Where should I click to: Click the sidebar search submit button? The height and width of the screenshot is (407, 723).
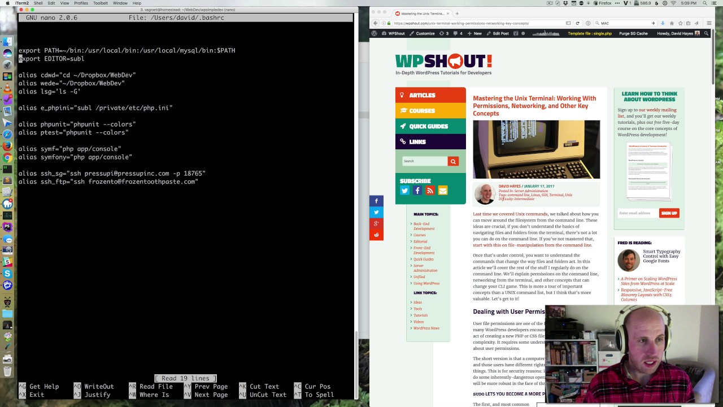(452, 161)
